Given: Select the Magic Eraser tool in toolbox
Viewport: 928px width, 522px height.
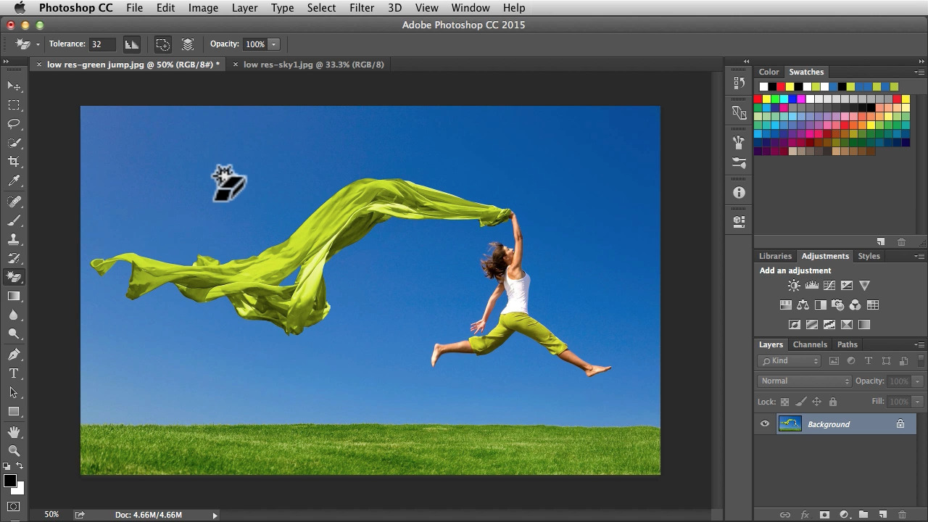Looking at the screenshot, I should (x=14, y=277).
